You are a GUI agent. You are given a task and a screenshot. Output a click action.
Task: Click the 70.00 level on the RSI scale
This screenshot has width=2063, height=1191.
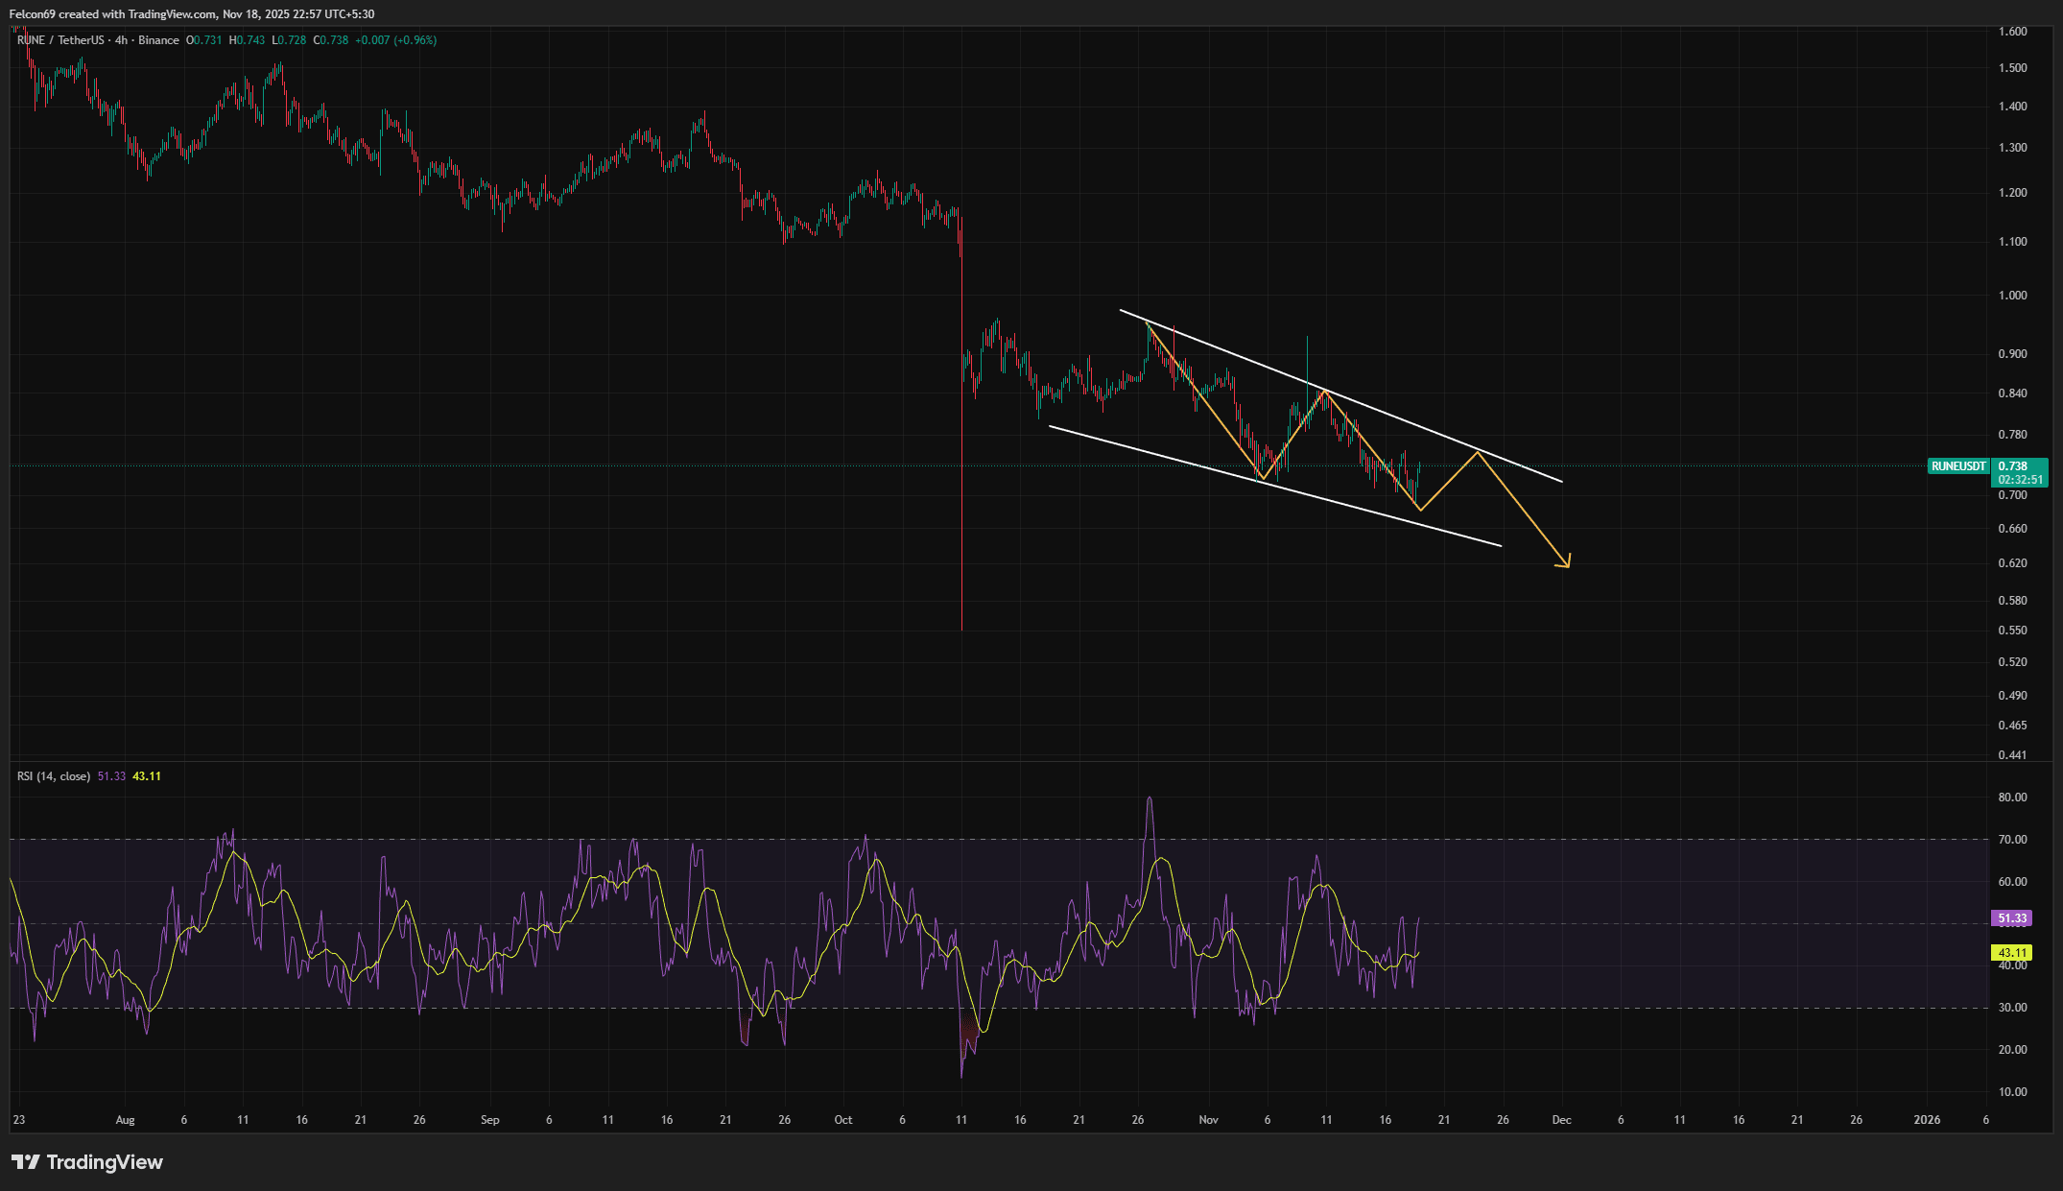click(2012, 840)
